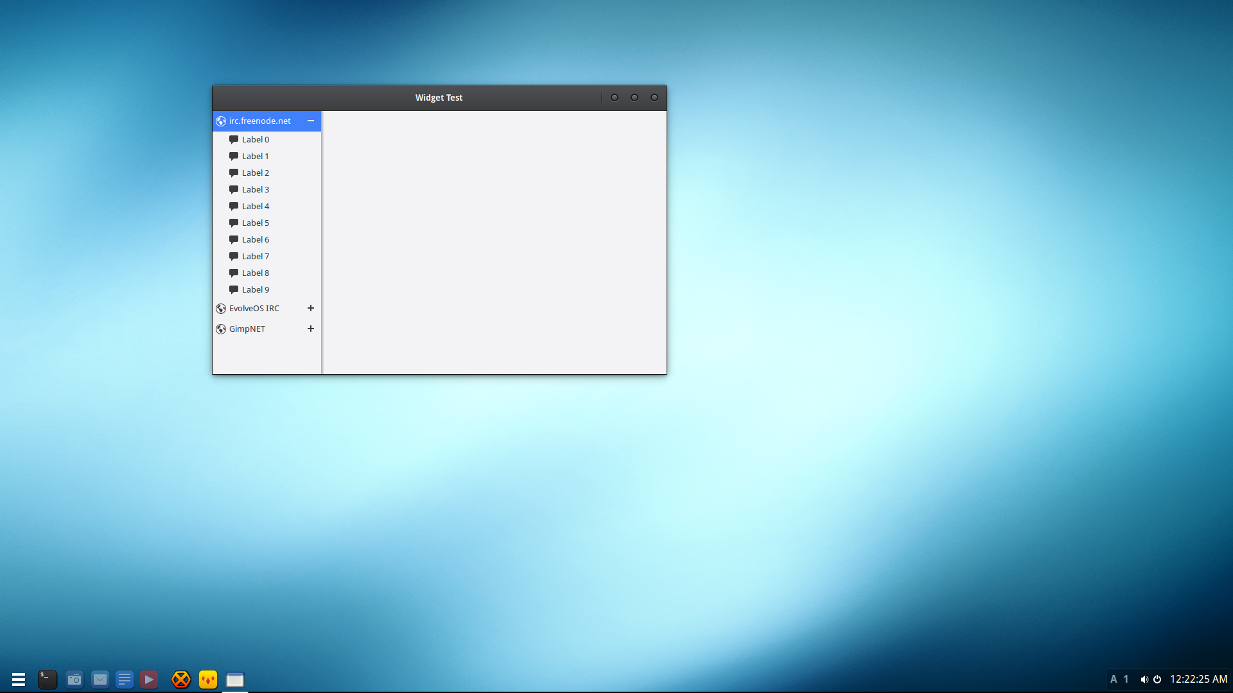Viewport: 1233px width, 693px height.
Task: Open the camera screenshot app in panel
Action: pos(74,680)
